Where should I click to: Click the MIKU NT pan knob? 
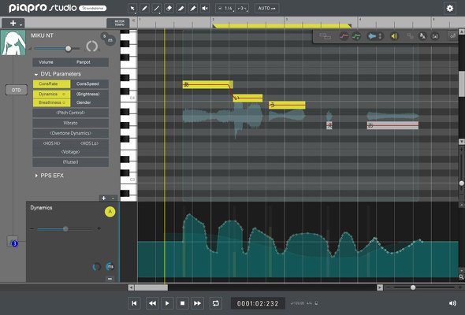pos(92,46)
